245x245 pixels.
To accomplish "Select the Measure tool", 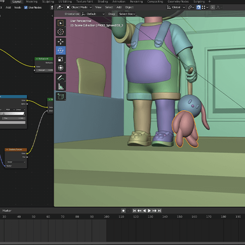I will pos(61,86).
